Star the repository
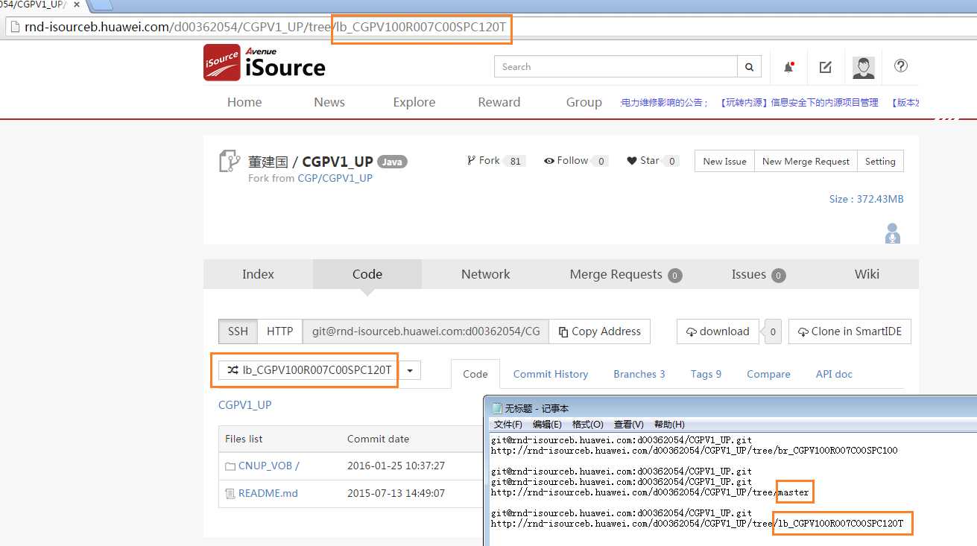Viewport: 977px width, 546px height. (642, 160)
